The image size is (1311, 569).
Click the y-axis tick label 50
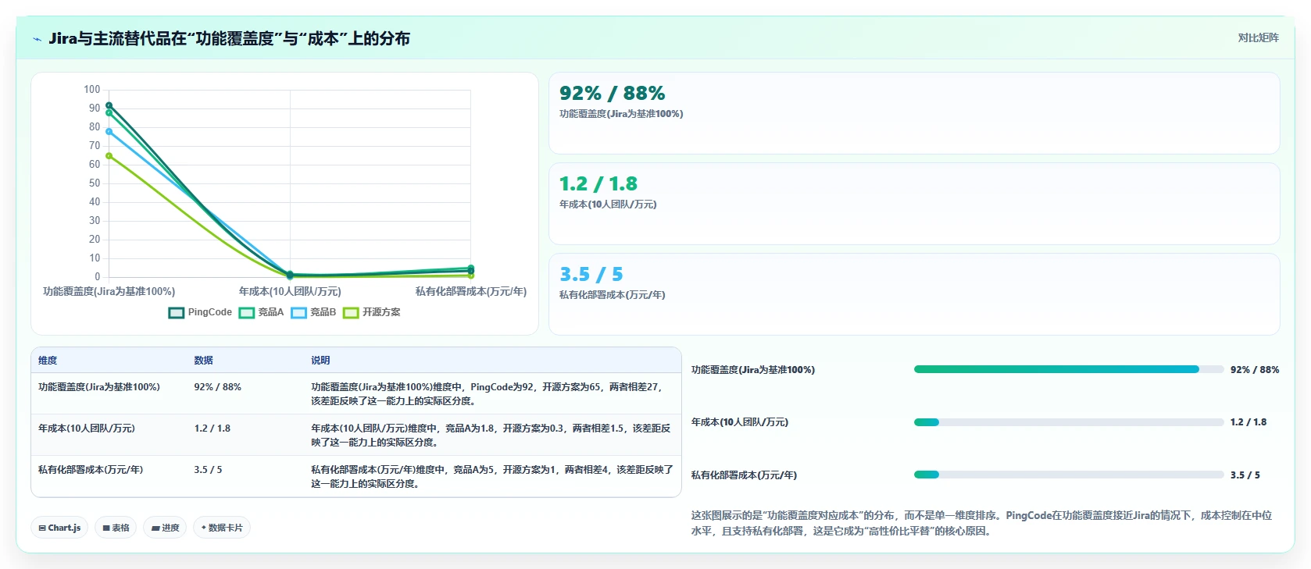95,183
